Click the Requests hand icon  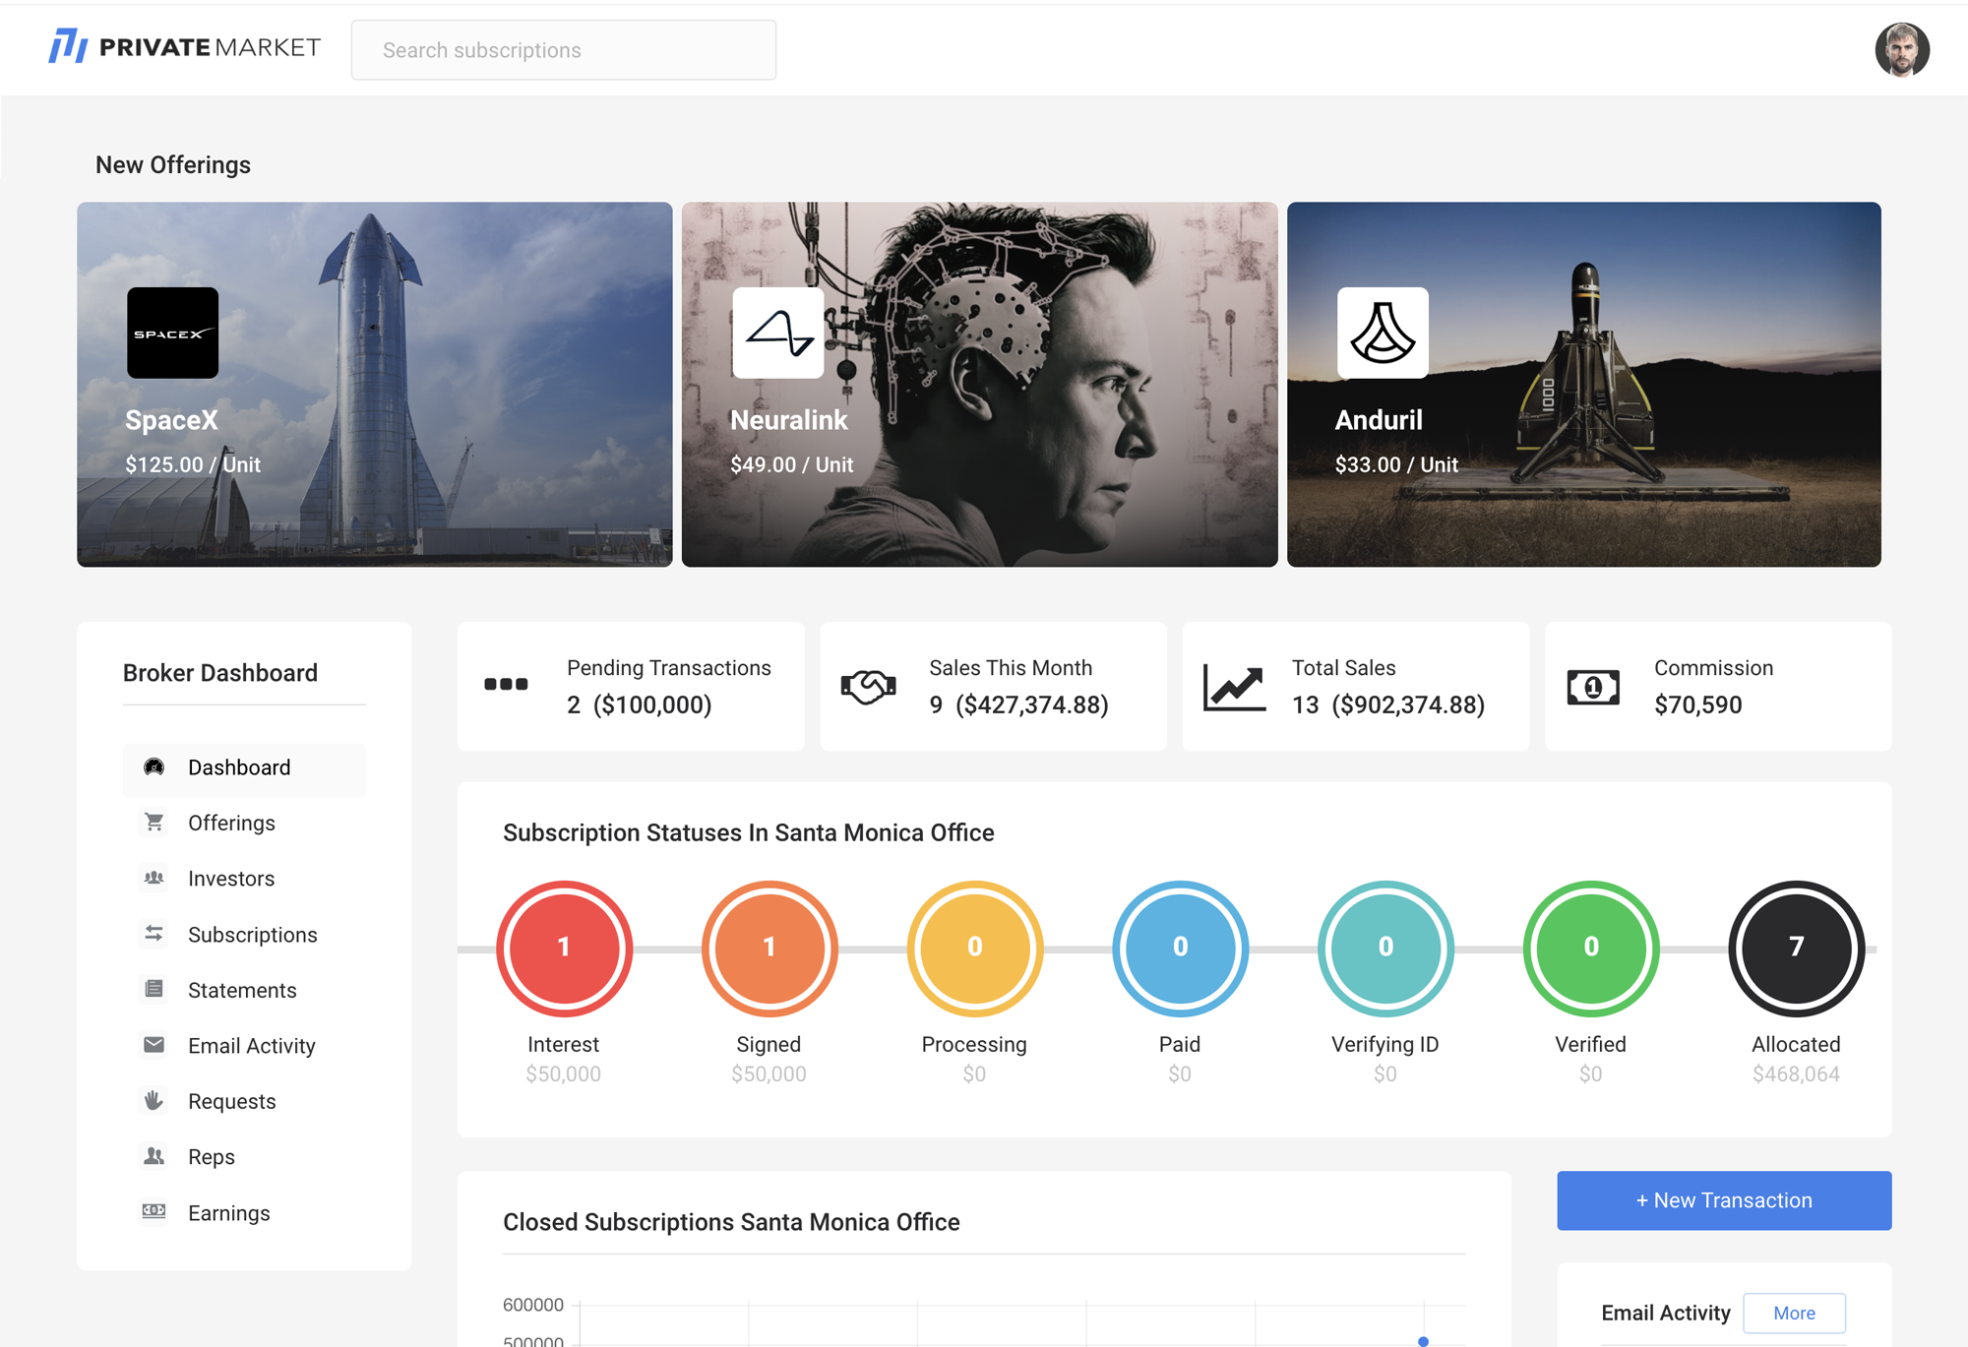pos(154,1100)
